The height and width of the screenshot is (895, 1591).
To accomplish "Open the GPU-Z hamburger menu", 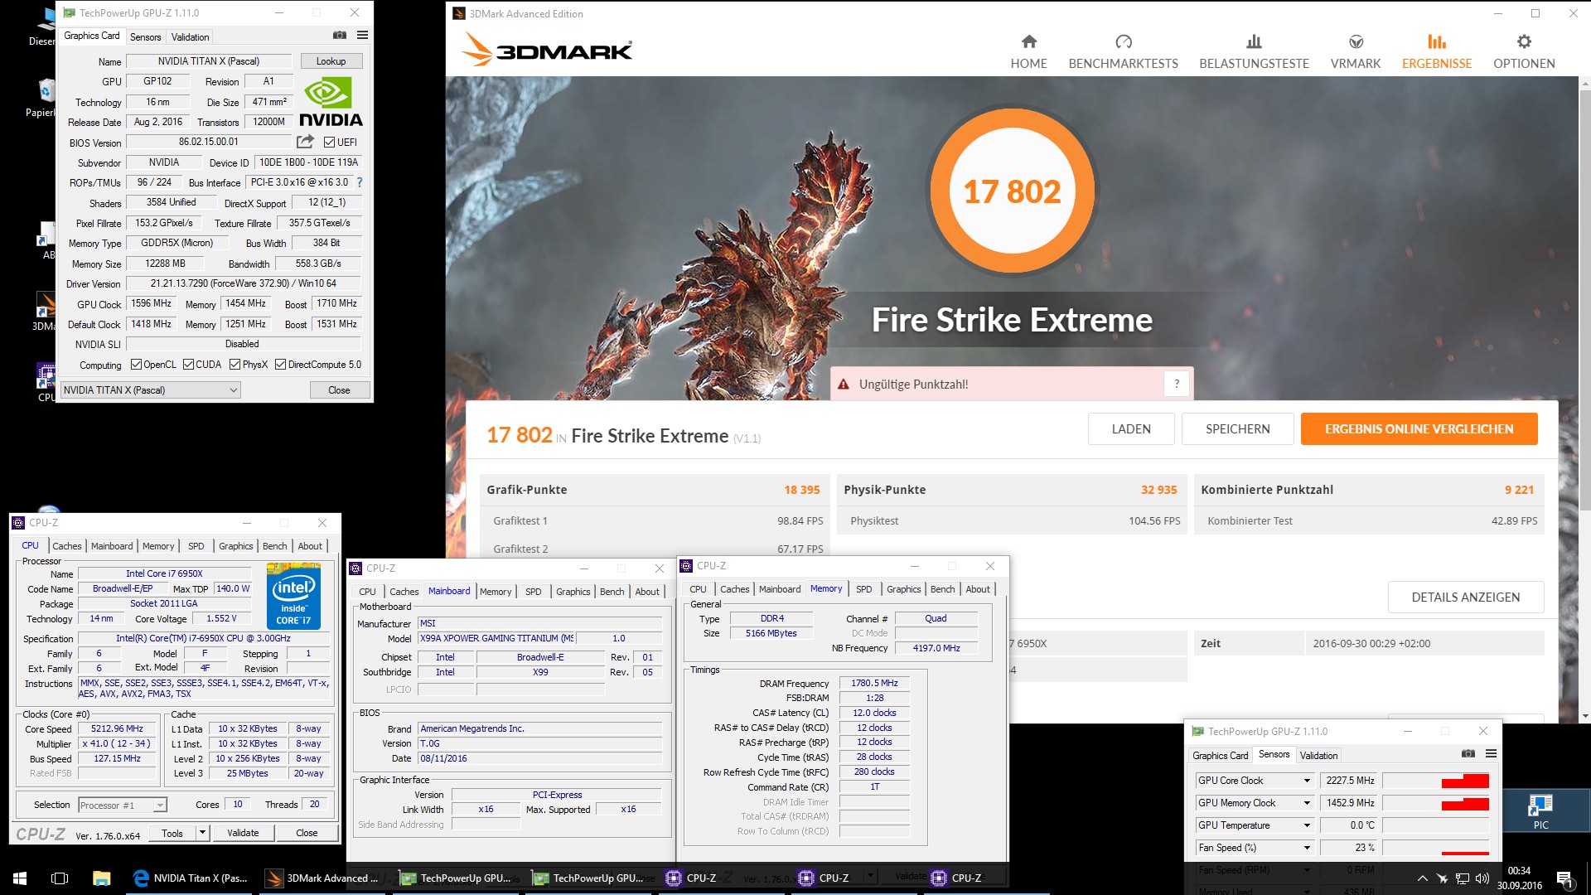I will coord(362,36).
